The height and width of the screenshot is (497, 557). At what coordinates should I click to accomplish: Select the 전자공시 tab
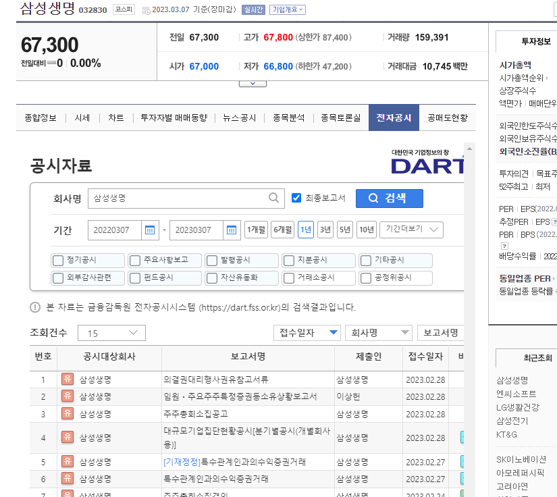click(x=394, y=117)
